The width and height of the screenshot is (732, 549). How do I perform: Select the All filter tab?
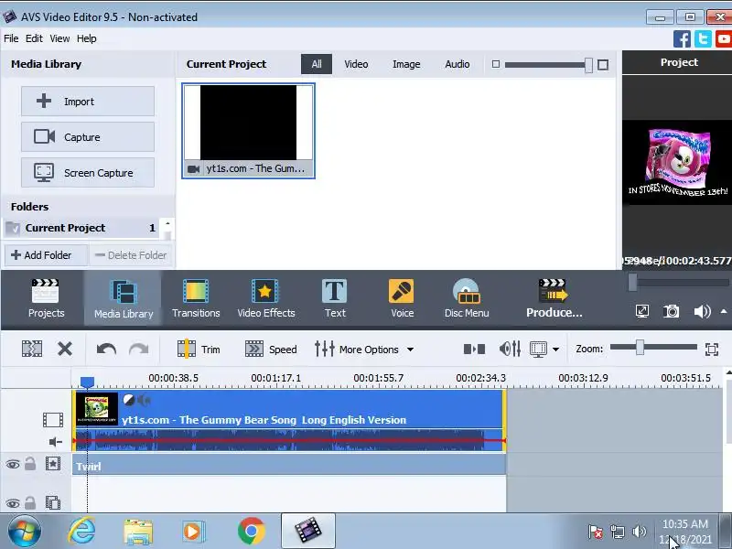pyautogui.click(x=317, y=64)
